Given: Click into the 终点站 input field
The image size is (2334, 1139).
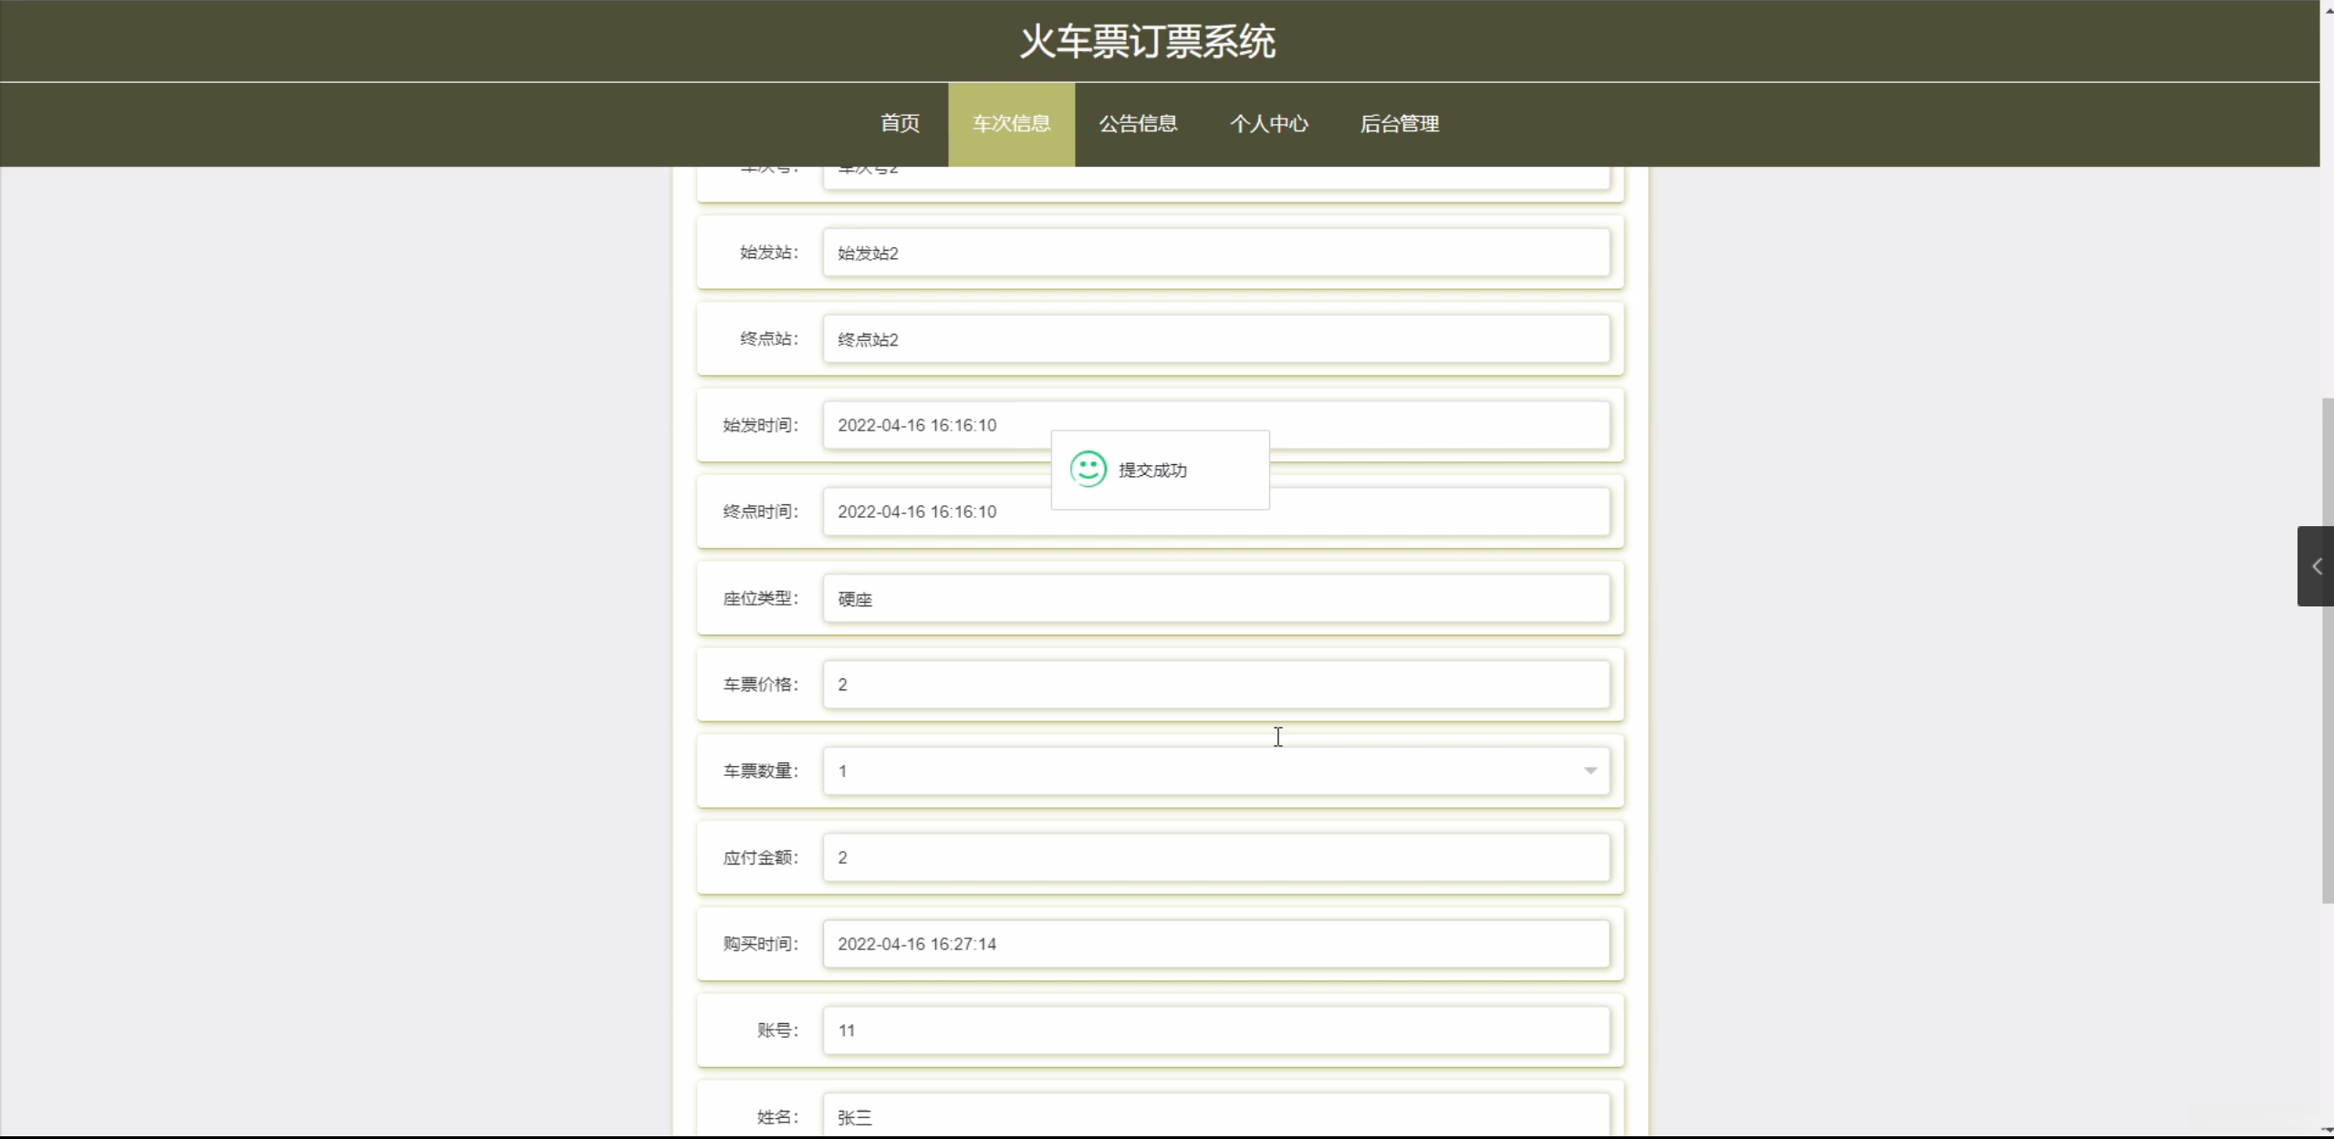Looking at the screenshot, I should [1215, 339].
